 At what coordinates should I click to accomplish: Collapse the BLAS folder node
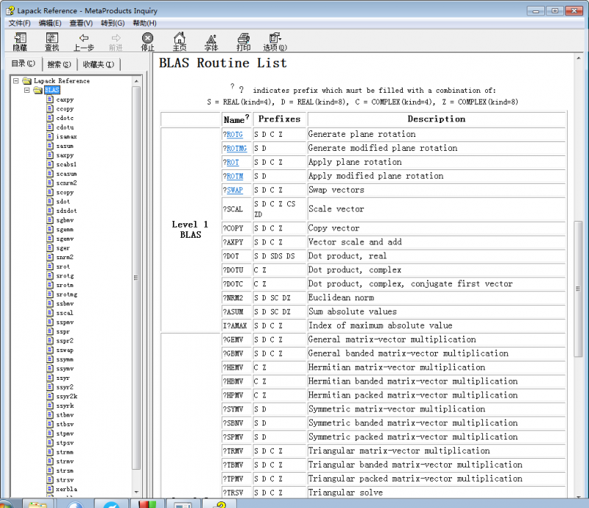(x=27, y=90)
